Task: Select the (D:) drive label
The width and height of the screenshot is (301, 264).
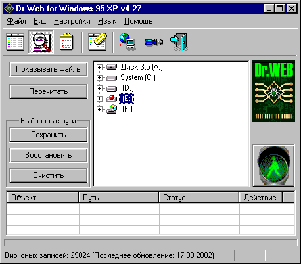Action: tap(128, 88)
